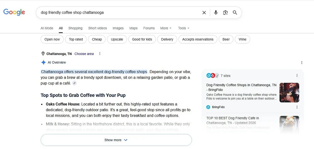Open three-dot menu beside Choose area
The width and height of the screenshot is (314, 149).
100,54
